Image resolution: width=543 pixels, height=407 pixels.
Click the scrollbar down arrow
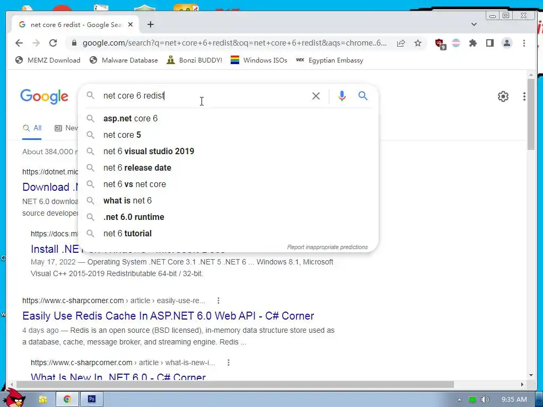(531, 375)
